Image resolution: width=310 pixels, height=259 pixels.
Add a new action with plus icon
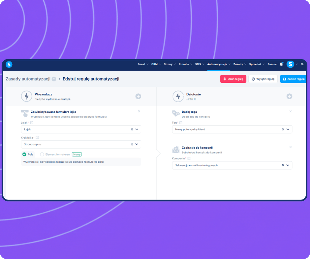click(289, 96)
